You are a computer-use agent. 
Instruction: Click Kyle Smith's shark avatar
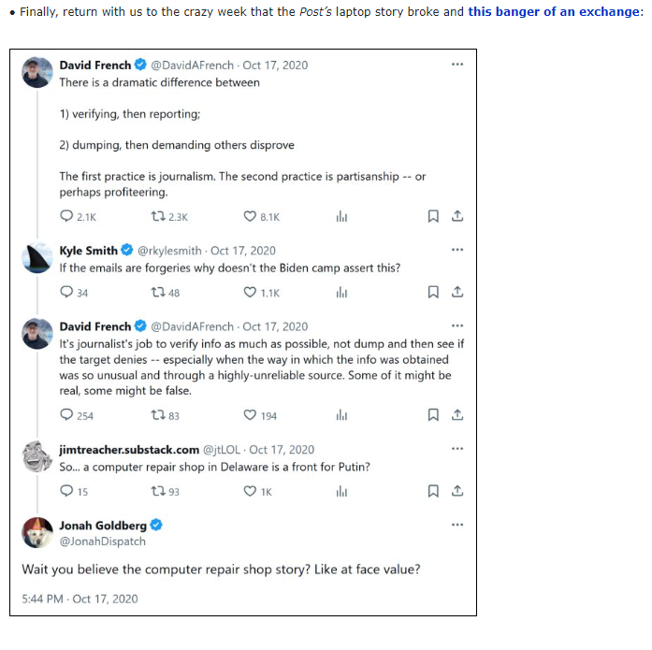click(36, 257)
